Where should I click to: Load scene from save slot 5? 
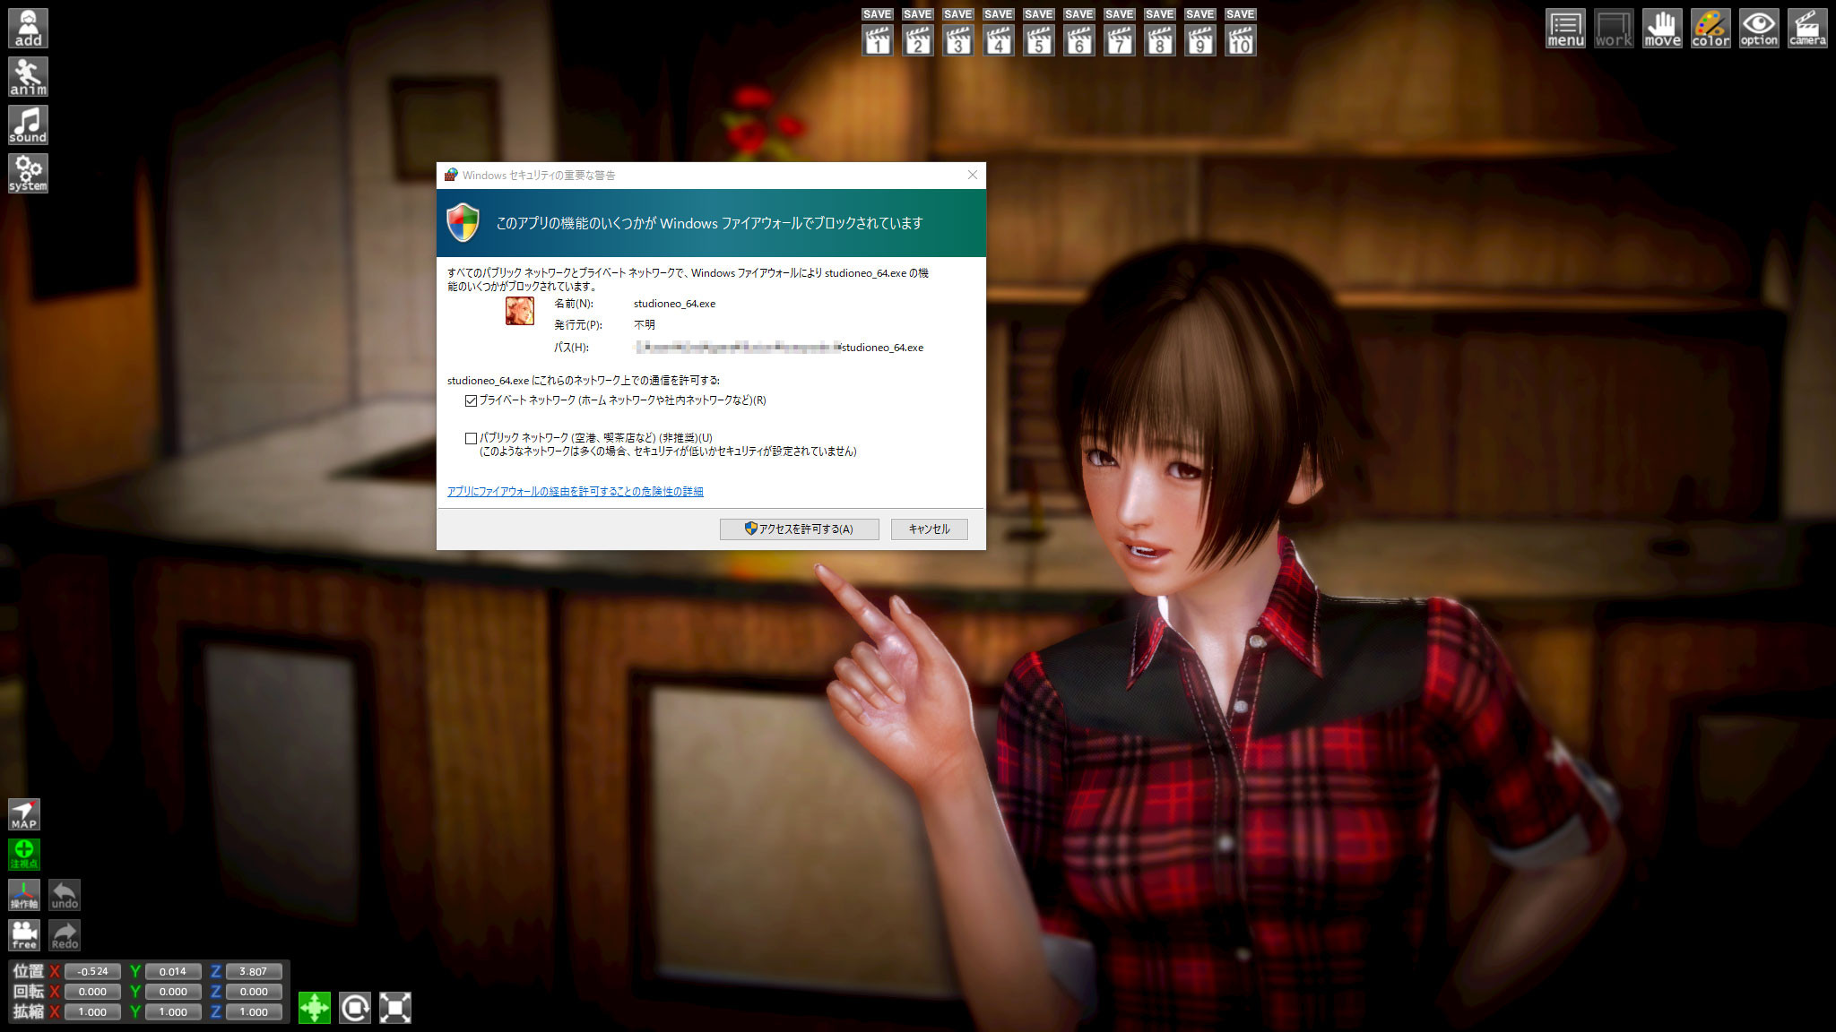[x=1038, y=39]
